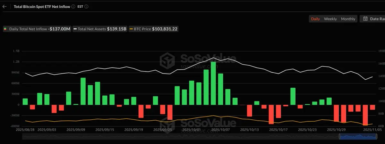Viewport: 385px width, 144px height.
Task: Click the chart title Total Bitcoin Spot ETF Net Inflow
Action: (42, 6)
